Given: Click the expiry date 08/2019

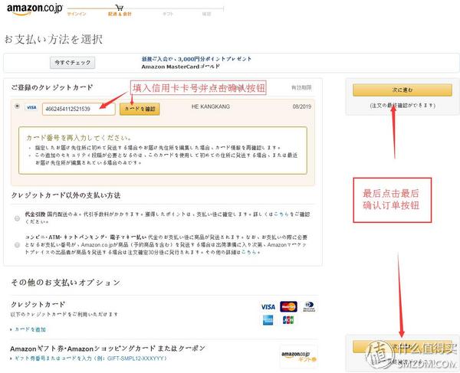Looking at the screenshot, I should (x=302, y=106).
